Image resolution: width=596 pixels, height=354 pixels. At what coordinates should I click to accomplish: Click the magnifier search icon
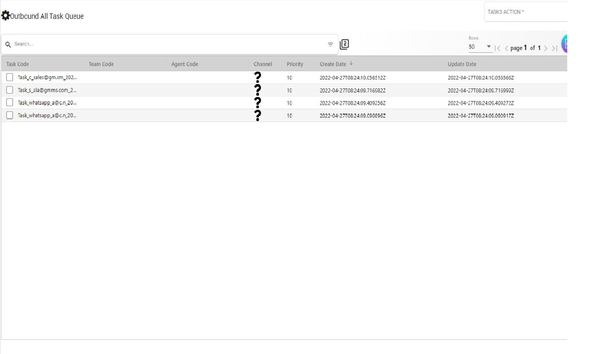8,44
